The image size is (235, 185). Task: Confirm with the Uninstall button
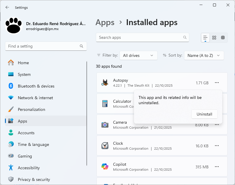[204, 114]
